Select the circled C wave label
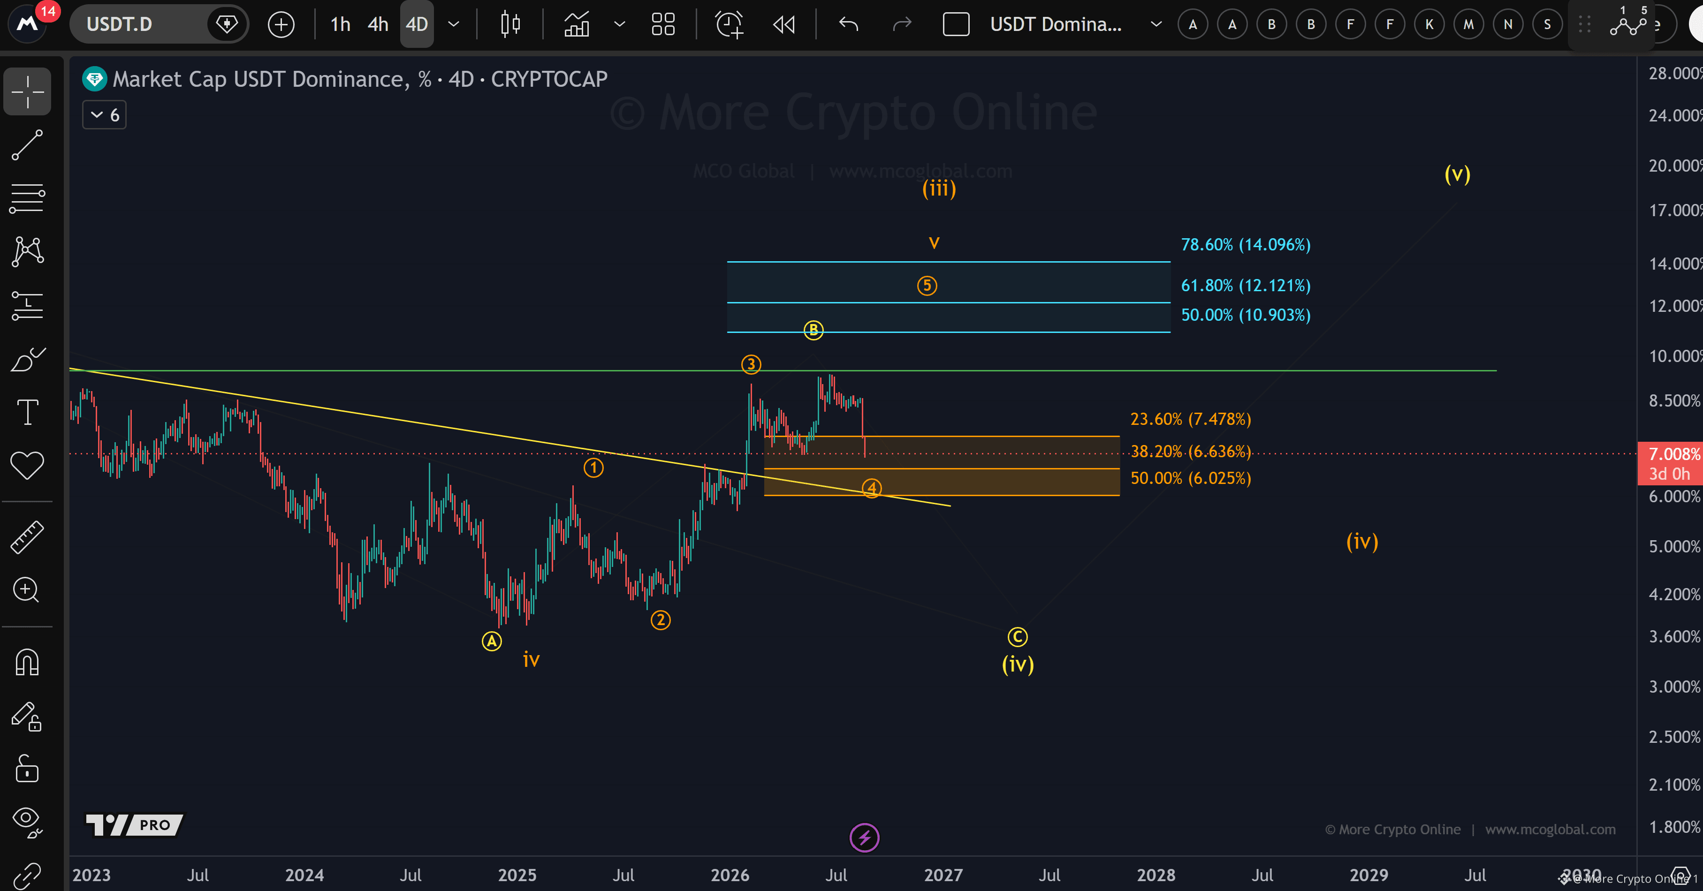1703x891 pixels. click(1018, 637)
